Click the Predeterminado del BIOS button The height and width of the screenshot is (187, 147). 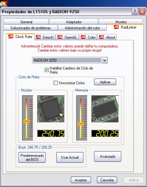tap(32, 157)
